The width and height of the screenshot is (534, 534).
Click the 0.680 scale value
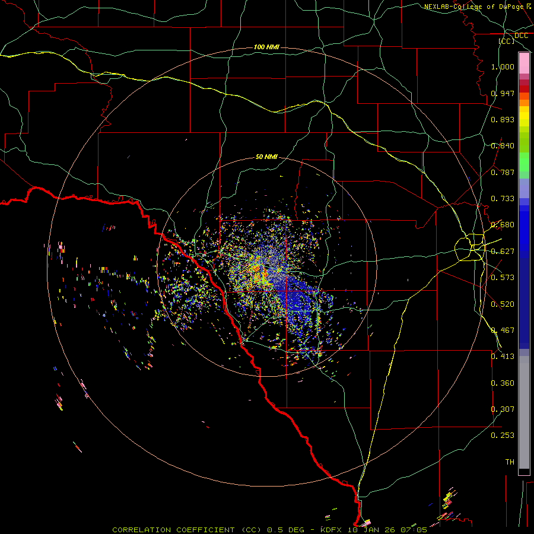[503, 225]
